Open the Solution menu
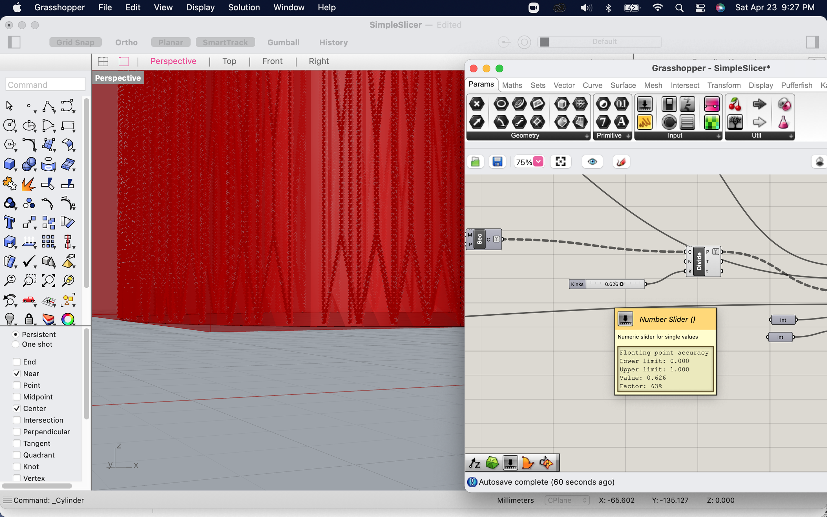The image size is (827, 517). pos(244,7)
